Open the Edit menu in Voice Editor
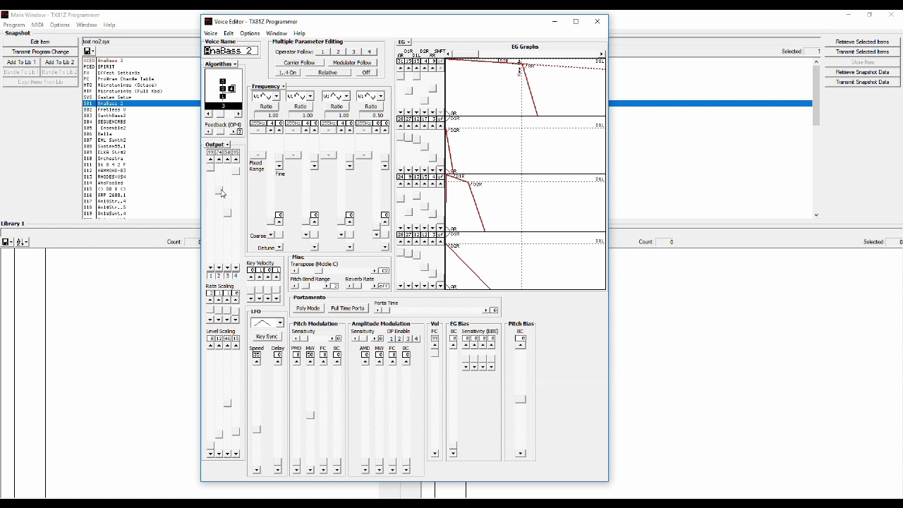The width and height of the screenshot is (903, 508). tap(229, 33)
